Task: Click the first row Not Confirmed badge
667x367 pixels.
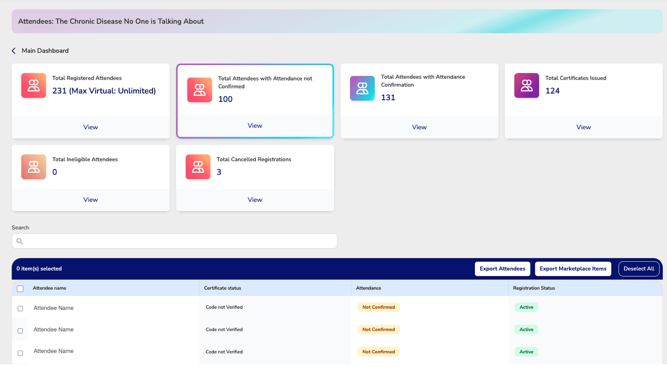Action: pos(378,308)
